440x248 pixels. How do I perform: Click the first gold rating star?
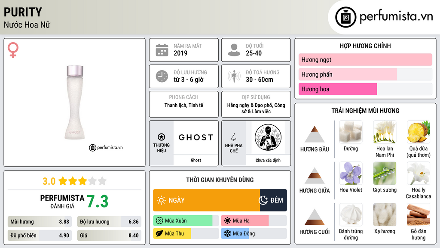click(x=63, y=181)
